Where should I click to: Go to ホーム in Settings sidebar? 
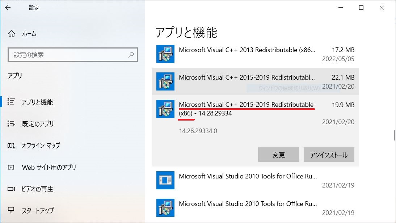click(x=29, y=34)
